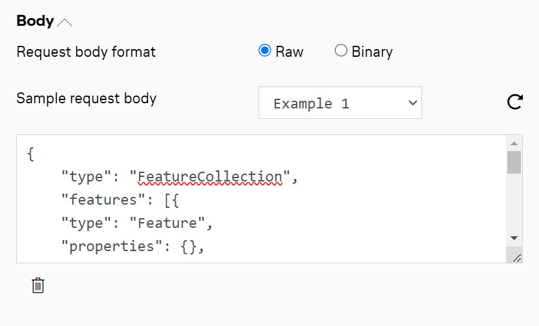
Task: Click the text area resize handle
Action: coord(516,258)
